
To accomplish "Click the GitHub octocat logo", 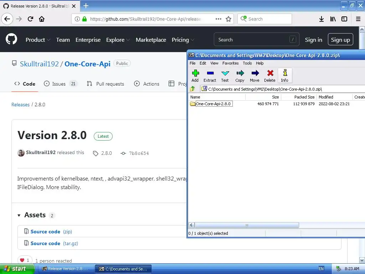I will point(11,39).
